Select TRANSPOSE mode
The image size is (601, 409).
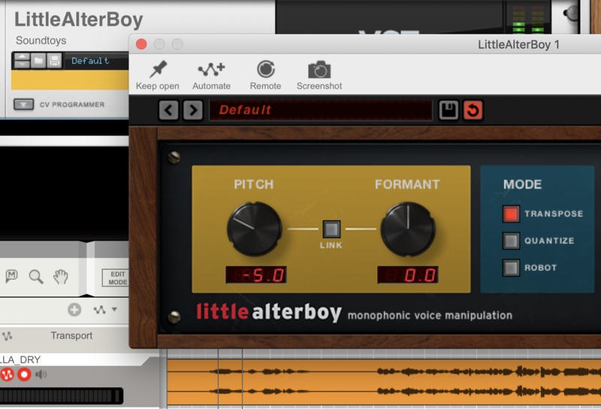pos(512,214)
